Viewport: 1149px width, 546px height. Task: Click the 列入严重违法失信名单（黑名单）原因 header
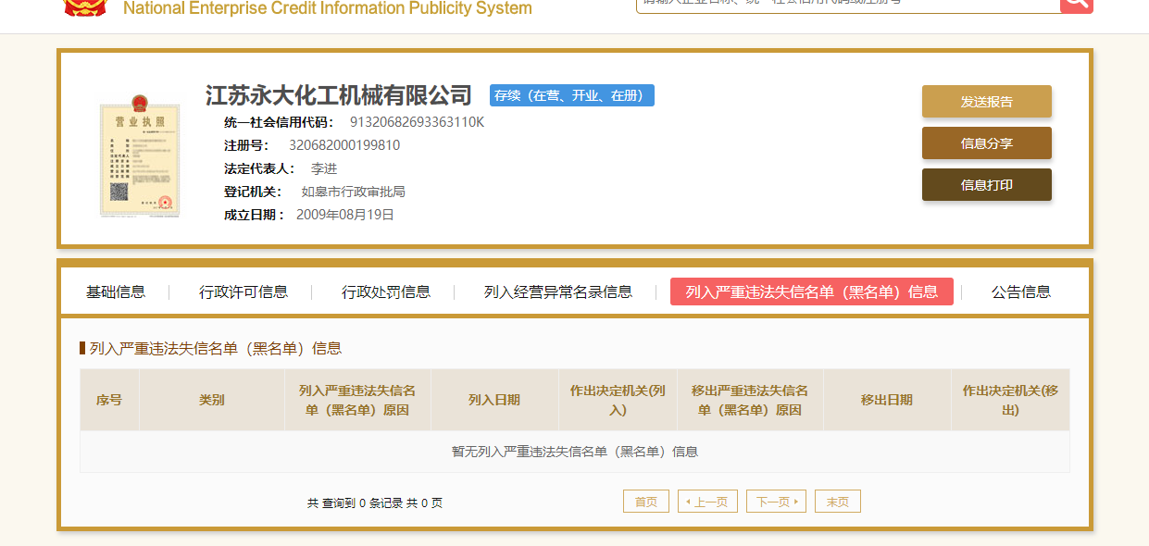click(357, 400)
